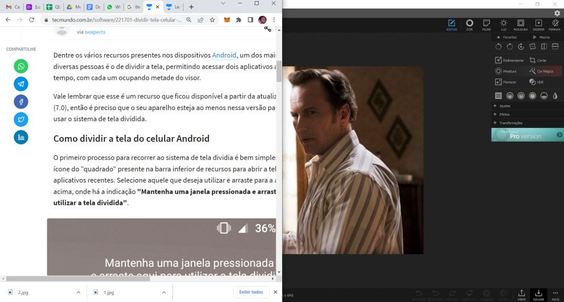Share article via Twitter icon
Screen dimensions: 564x302
pos(21,119)
